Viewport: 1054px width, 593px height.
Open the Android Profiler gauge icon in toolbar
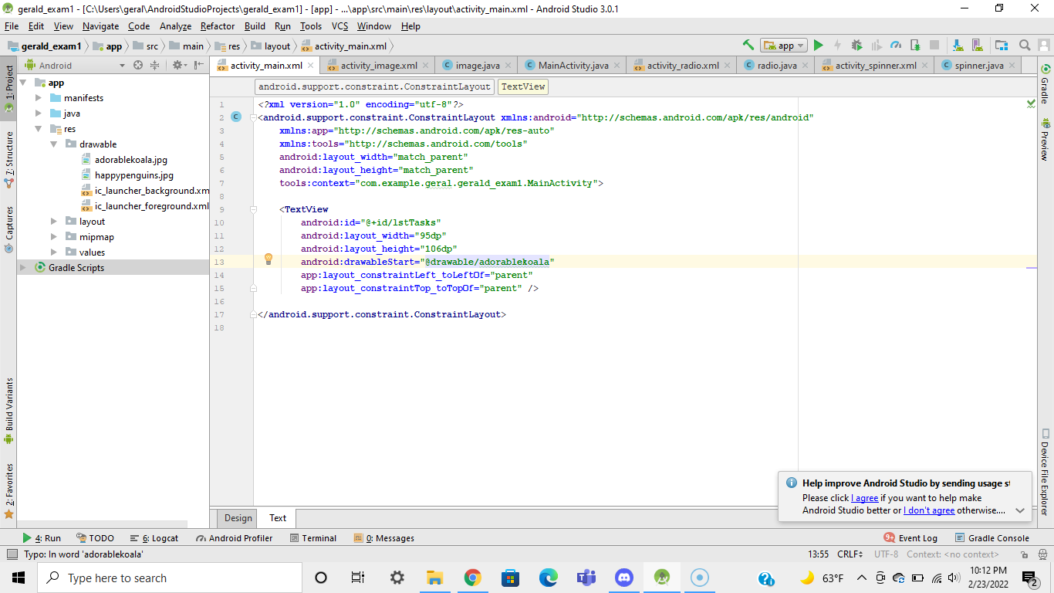(x=896, y=46)
